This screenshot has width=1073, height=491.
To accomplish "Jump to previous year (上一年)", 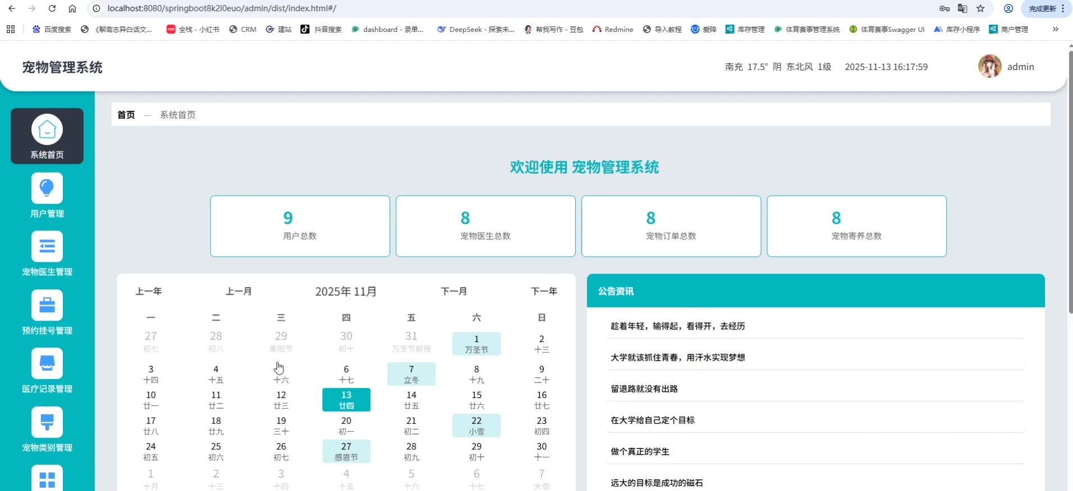I will tap(149, 291).
